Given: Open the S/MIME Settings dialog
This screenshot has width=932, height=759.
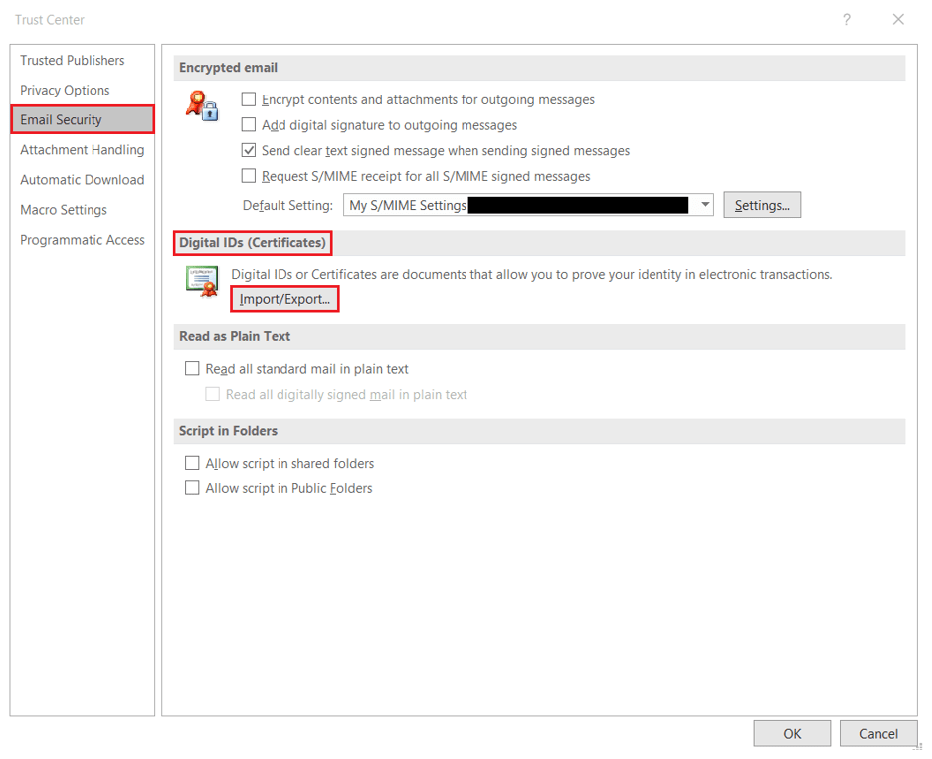Looking at the screenshot, I should 762,205.
